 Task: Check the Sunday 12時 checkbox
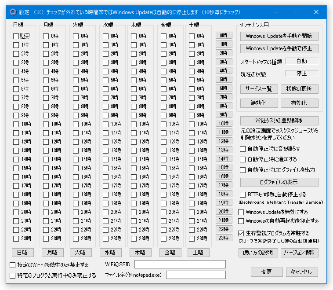(x=16, y=142)
